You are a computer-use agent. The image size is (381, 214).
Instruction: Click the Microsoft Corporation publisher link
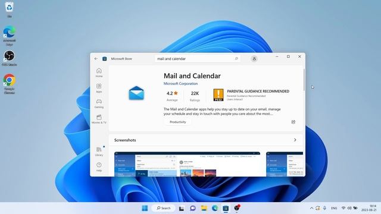pyautogui.click(x=180, y=83)
